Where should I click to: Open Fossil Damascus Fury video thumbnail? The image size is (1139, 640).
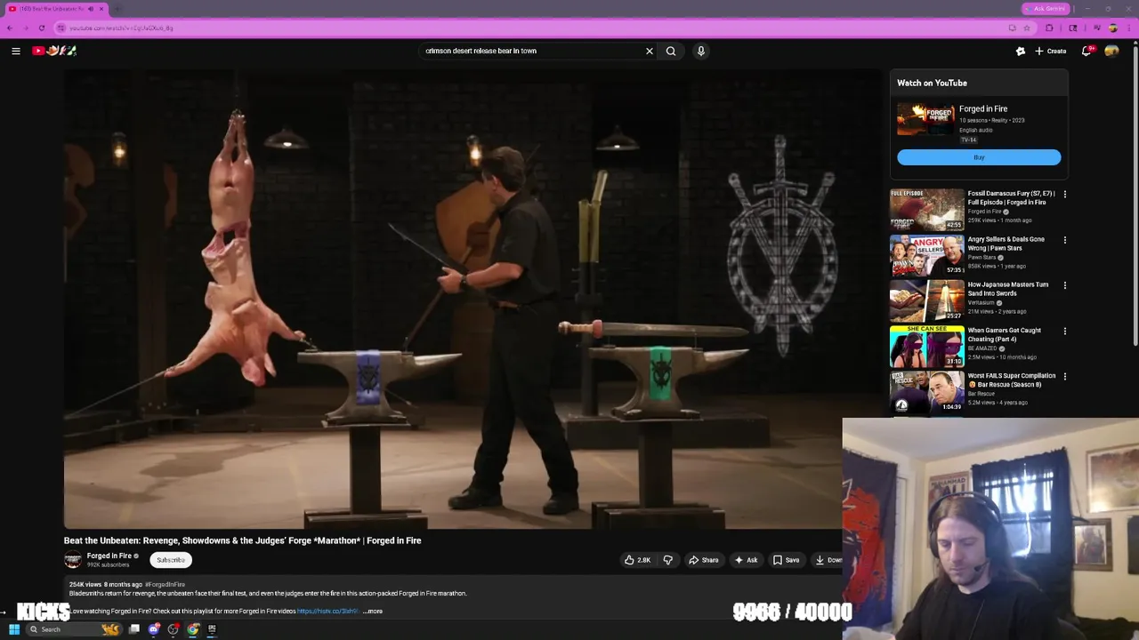coord(926,209)
